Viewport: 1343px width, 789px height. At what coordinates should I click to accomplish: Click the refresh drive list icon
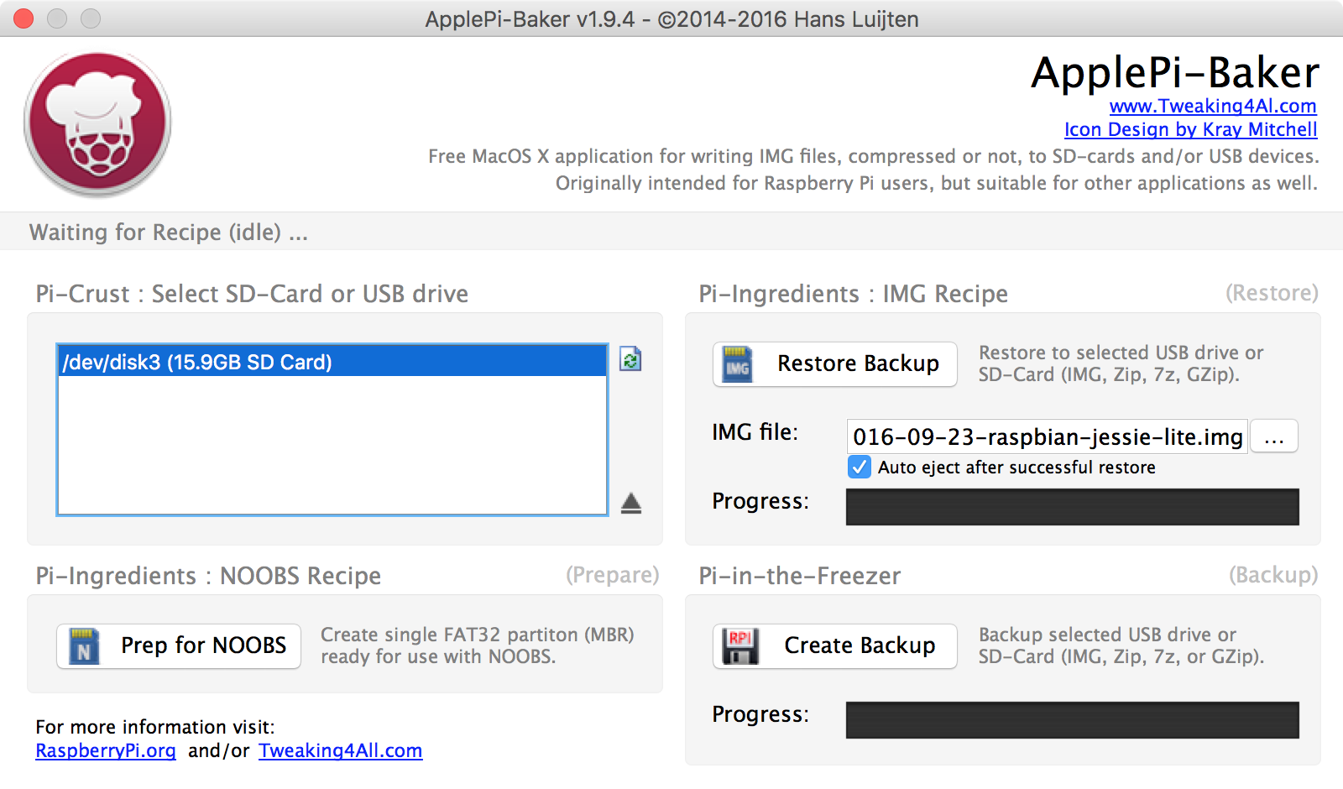click(x=630, y=359)
